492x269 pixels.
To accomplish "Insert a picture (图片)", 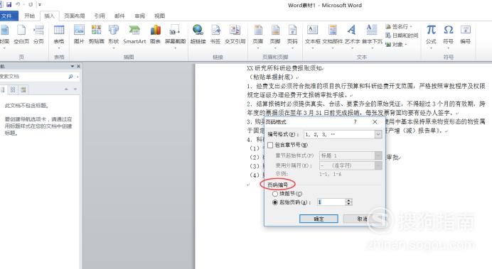I will pos(79,35).
